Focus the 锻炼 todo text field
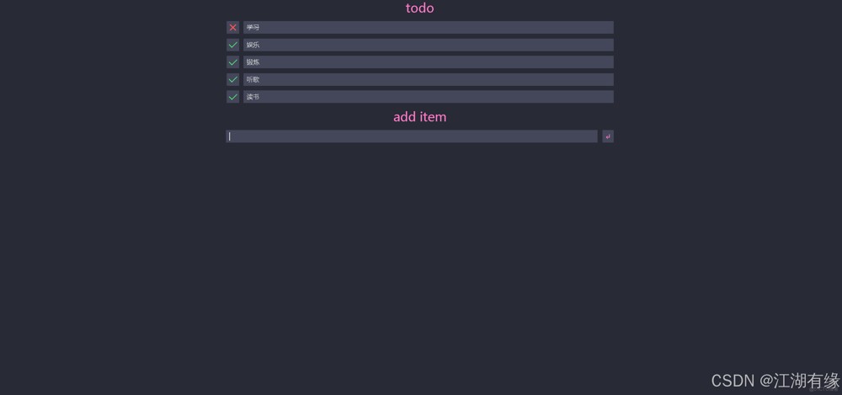This screenshot has width=842, height=395. click(429, 62)
